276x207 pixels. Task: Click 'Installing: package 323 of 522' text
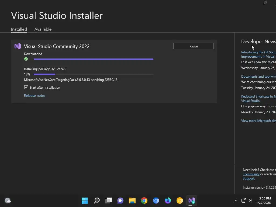point(45,69)
